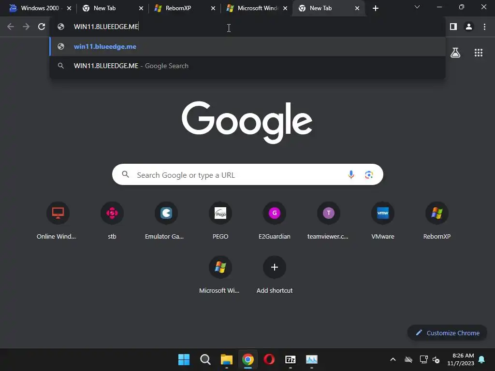
Task: Open Chrome Labs flask icon
Action: tap(455, 53)
